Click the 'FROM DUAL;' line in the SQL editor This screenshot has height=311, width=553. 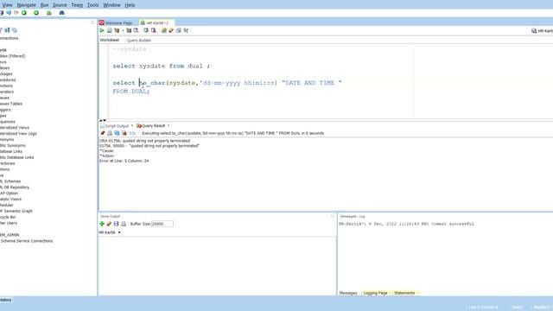coord(131,92)
